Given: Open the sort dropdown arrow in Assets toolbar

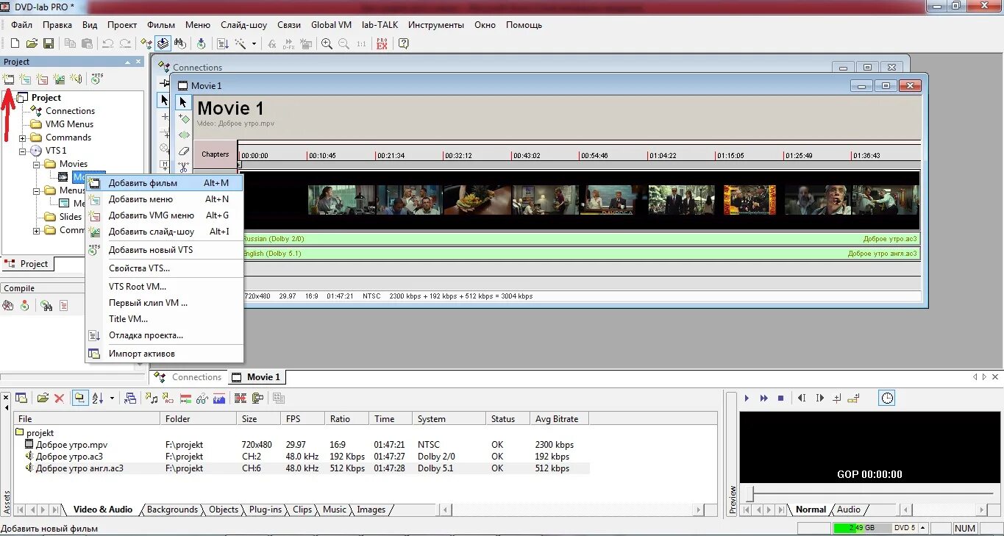Looking at the screenshot, I should click(x=113, y=398).
